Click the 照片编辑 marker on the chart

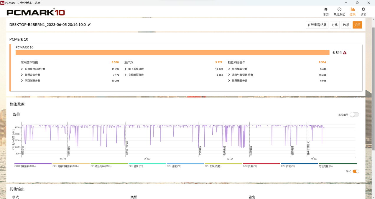[251, 150]
